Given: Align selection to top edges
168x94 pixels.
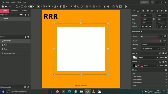Looking at the screenshot, I should pyautogui.click(x=157, y=11).
